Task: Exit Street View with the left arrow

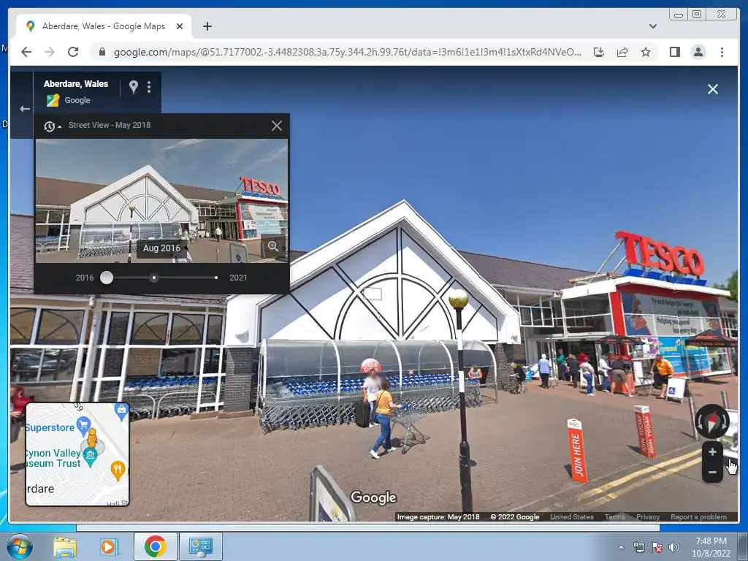Action: [x=25, y=109]
